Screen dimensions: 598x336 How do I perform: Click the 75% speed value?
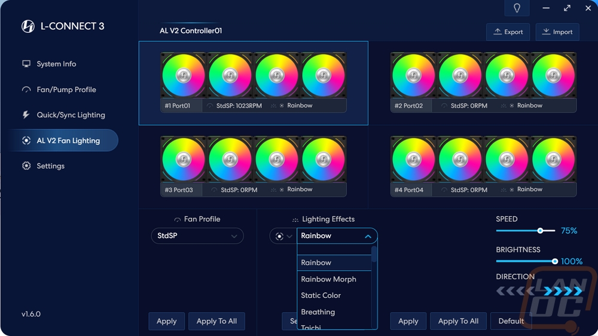[569, 231]
